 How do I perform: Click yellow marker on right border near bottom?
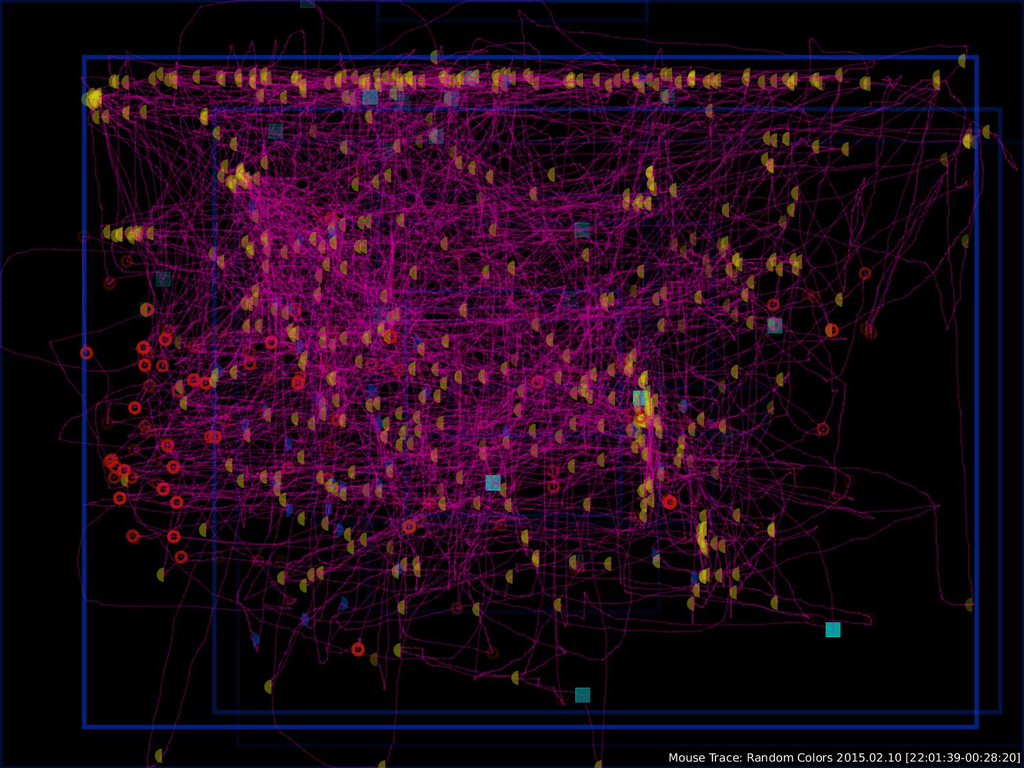[x=970, y=604]
